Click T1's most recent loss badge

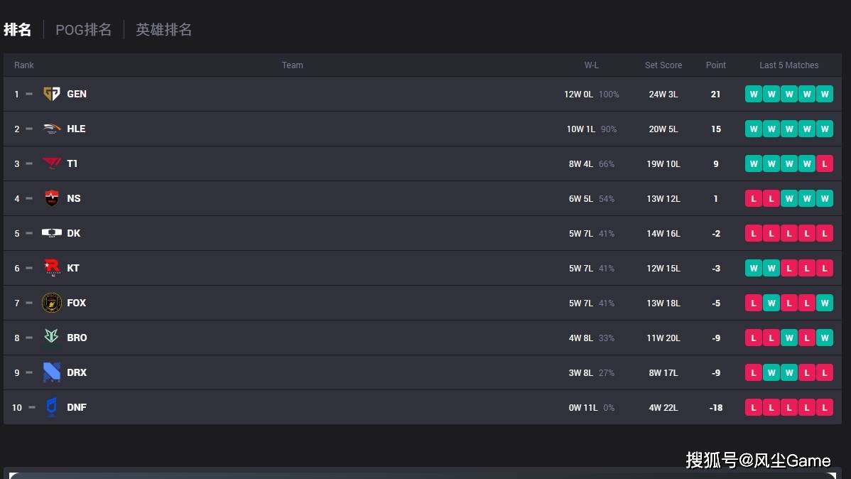(825, 163)
